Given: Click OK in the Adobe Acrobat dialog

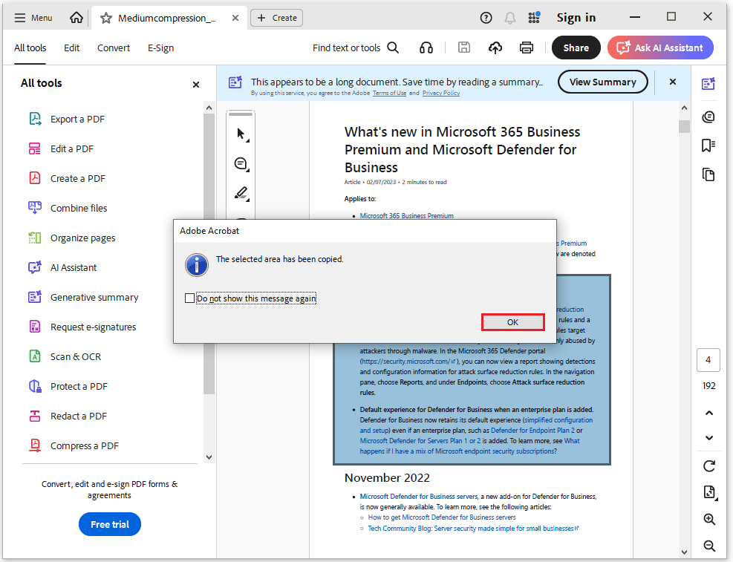Looking at the screenshot, I should pos(512,322).
